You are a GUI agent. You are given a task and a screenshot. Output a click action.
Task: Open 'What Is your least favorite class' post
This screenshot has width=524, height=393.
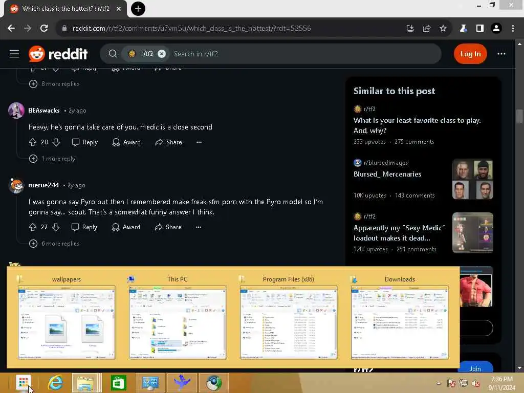pyautogui.click(x=417, y=125)
